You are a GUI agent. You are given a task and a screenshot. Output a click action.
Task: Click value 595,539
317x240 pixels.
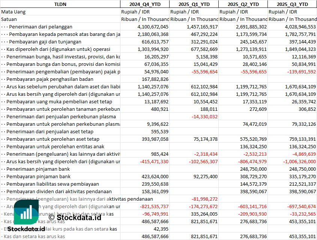click(160, 131)
